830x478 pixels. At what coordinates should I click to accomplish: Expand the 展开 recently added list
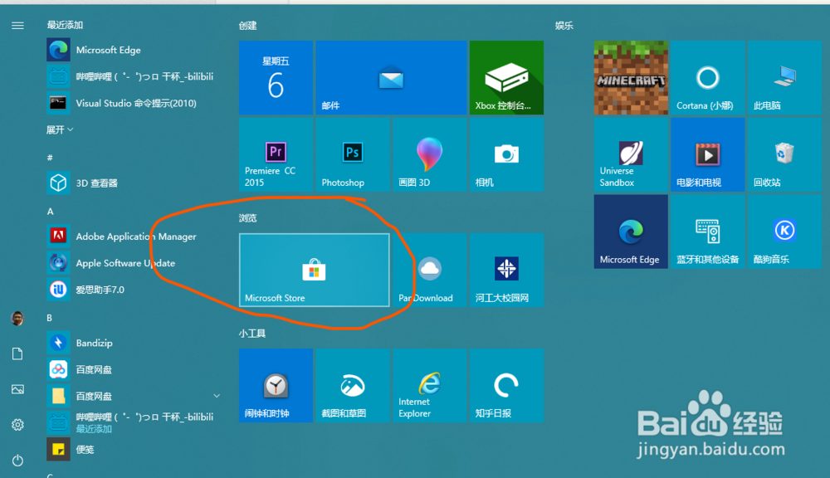point(59,129)
